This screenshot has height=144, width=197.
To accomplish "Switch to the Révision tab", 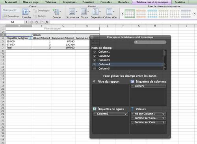I will pyautogui.click(x=180, y=2).
